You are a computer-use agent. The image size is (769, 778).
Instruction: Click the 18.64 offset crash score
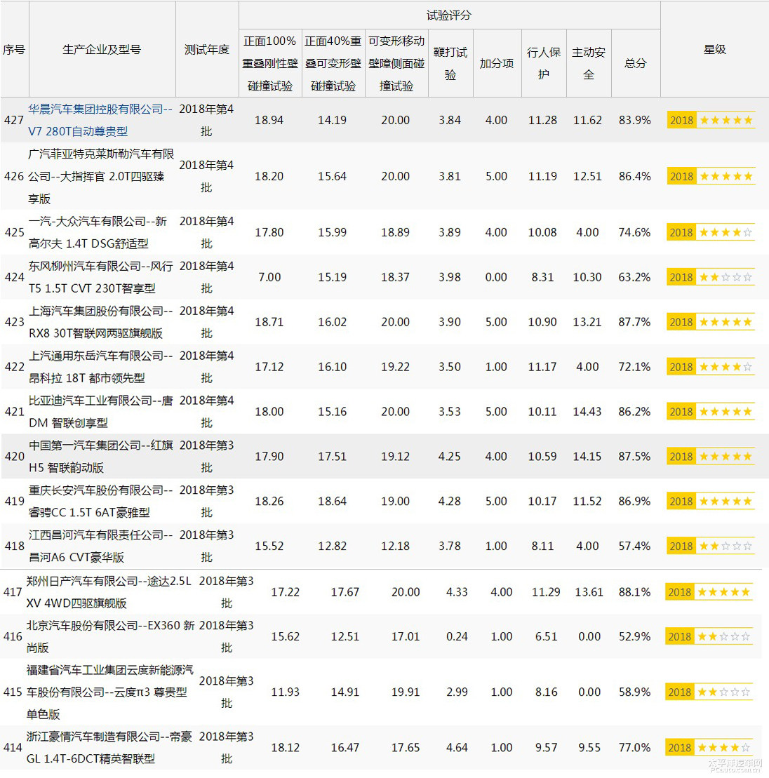tap(333, 501)
